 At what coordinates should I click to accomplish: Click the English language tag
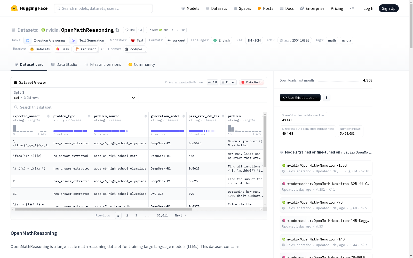[x=221, y=40]
